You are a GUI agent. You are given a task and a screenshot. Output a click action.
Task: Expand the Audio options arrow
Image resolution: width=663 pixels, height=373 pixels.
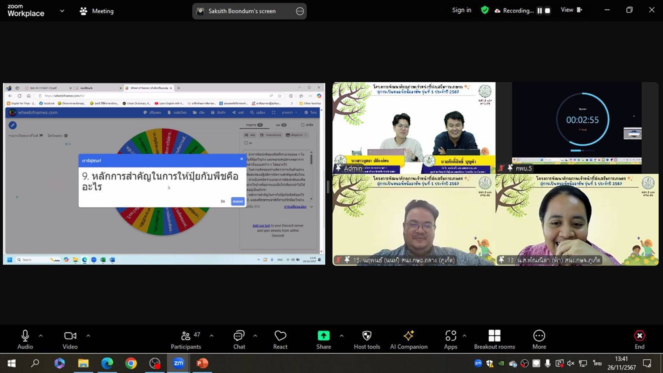(x=41, y=335)
